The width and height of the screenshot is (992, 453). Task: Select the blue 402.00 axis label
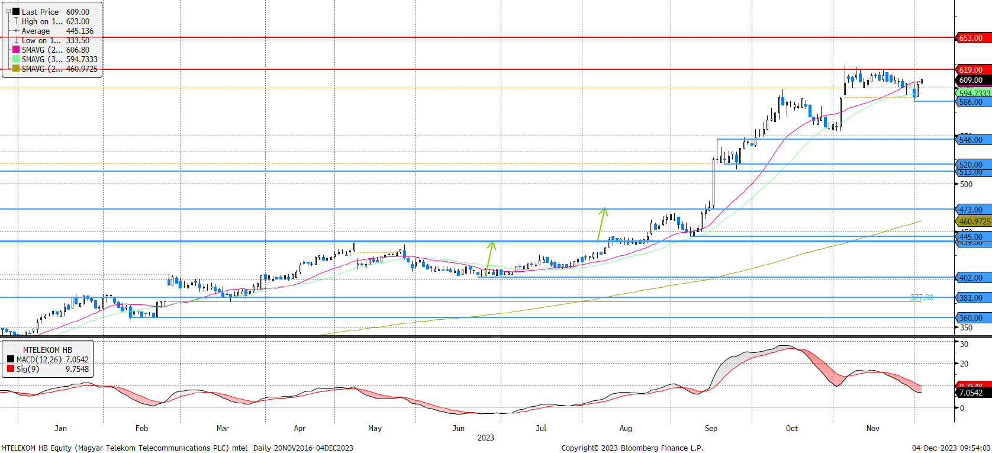tap(973, 278)
